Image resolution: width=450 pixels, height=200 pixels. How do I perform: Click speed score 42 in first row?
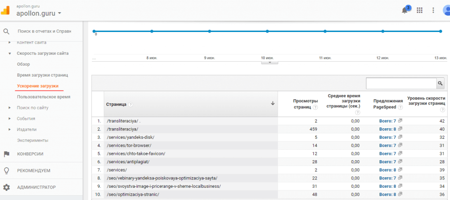(442, 121)
